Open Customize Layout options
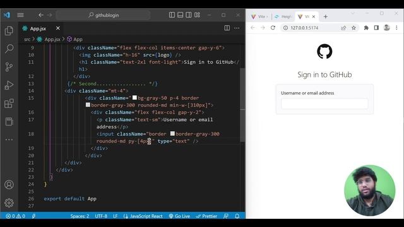This screenshot has height=227, width=404. coord(197,15)
